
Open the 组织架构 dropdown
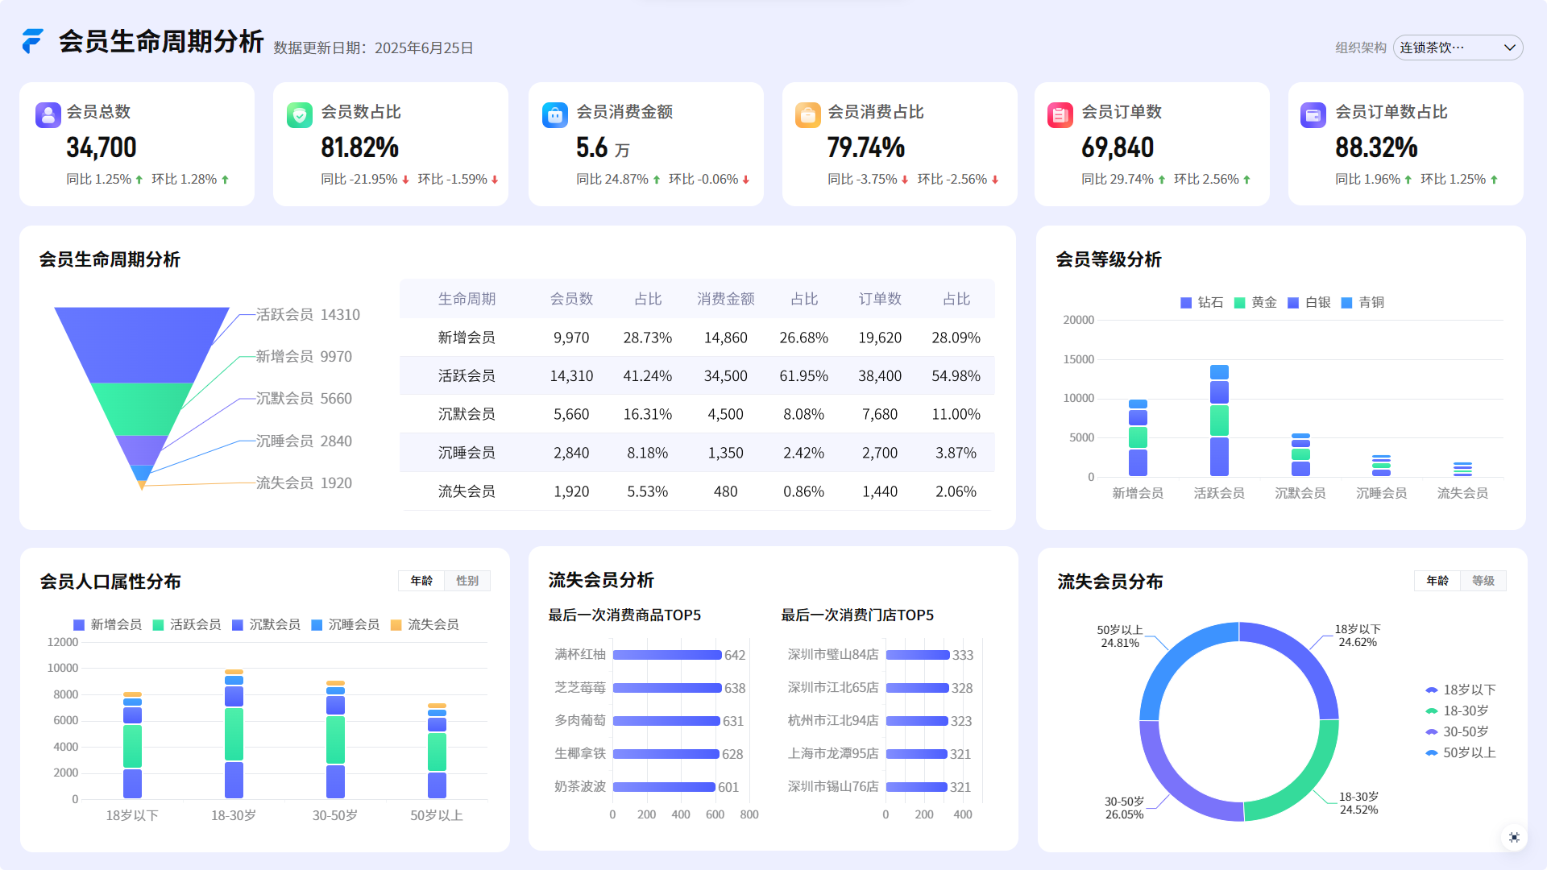1447,48
